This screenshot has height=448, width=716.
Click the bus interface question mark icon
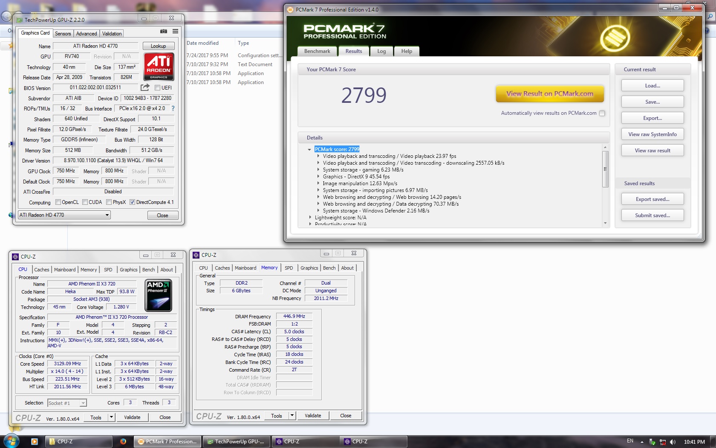173,108
